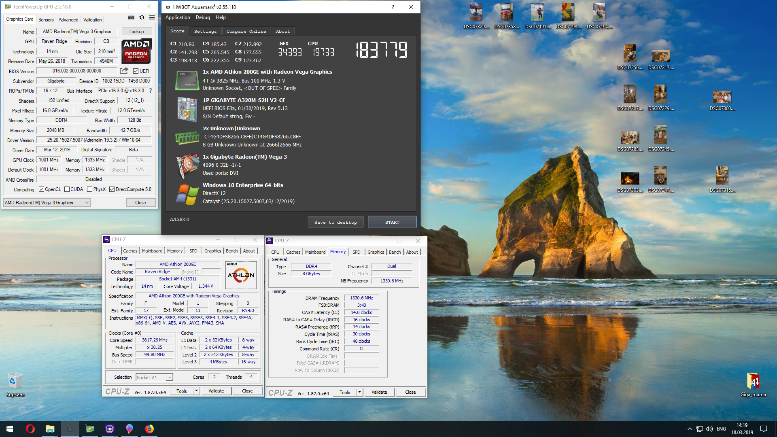Open the notification center icon
The height and width of the screenshot is (437, 777).
click(764, 429)
